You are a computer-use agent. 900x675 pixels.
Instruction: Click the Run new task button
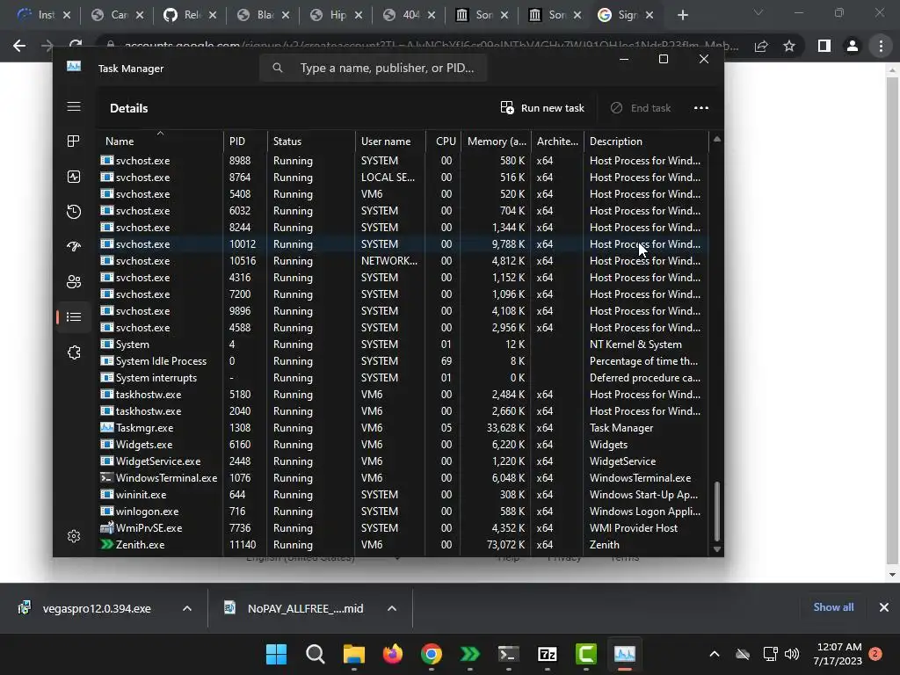(x=542, y=108)
